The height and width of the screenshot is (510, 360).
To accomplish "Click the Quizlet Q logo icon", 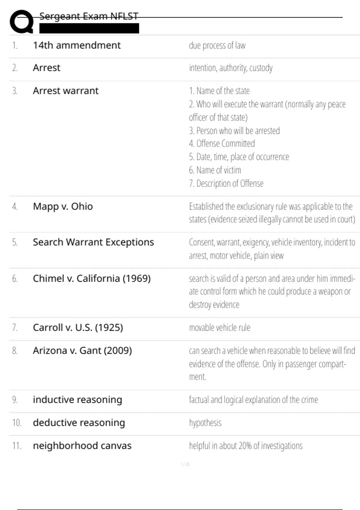I will click(x=22, y=22).
